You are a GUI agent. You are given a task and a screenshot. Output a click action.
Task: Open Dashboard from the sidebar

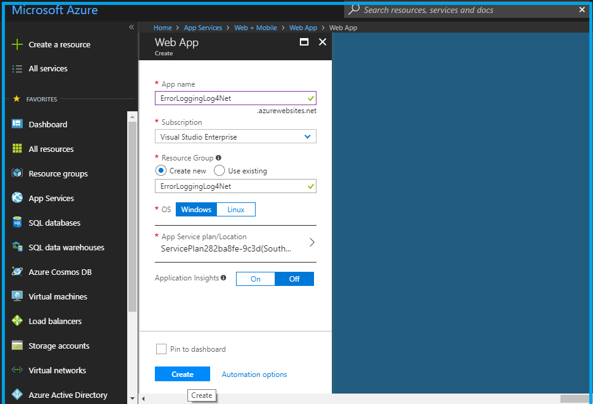(48, 124)
